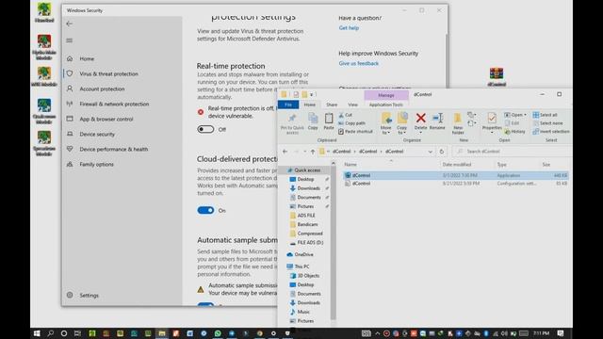The width and height of the screenshot is (603, 339).
Task: Click Copy path in Clipboard group
Action: tap(351, 123)
